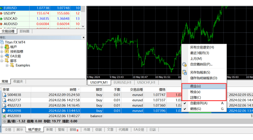This screenshot has width=253, height=140.
Task: Toggle the 網格 grid checked option
Action: point(195,109)
